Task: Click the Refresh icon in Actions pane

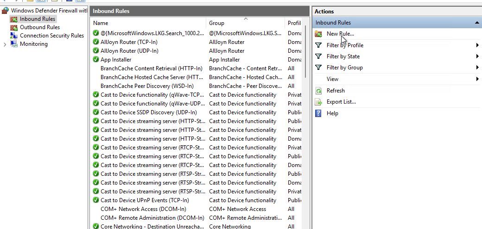Action: [318, 91]
